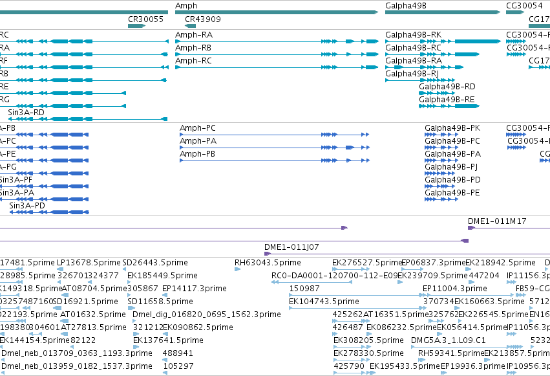Click the EP14117.3prime EST label

click(x=195, y=289)
